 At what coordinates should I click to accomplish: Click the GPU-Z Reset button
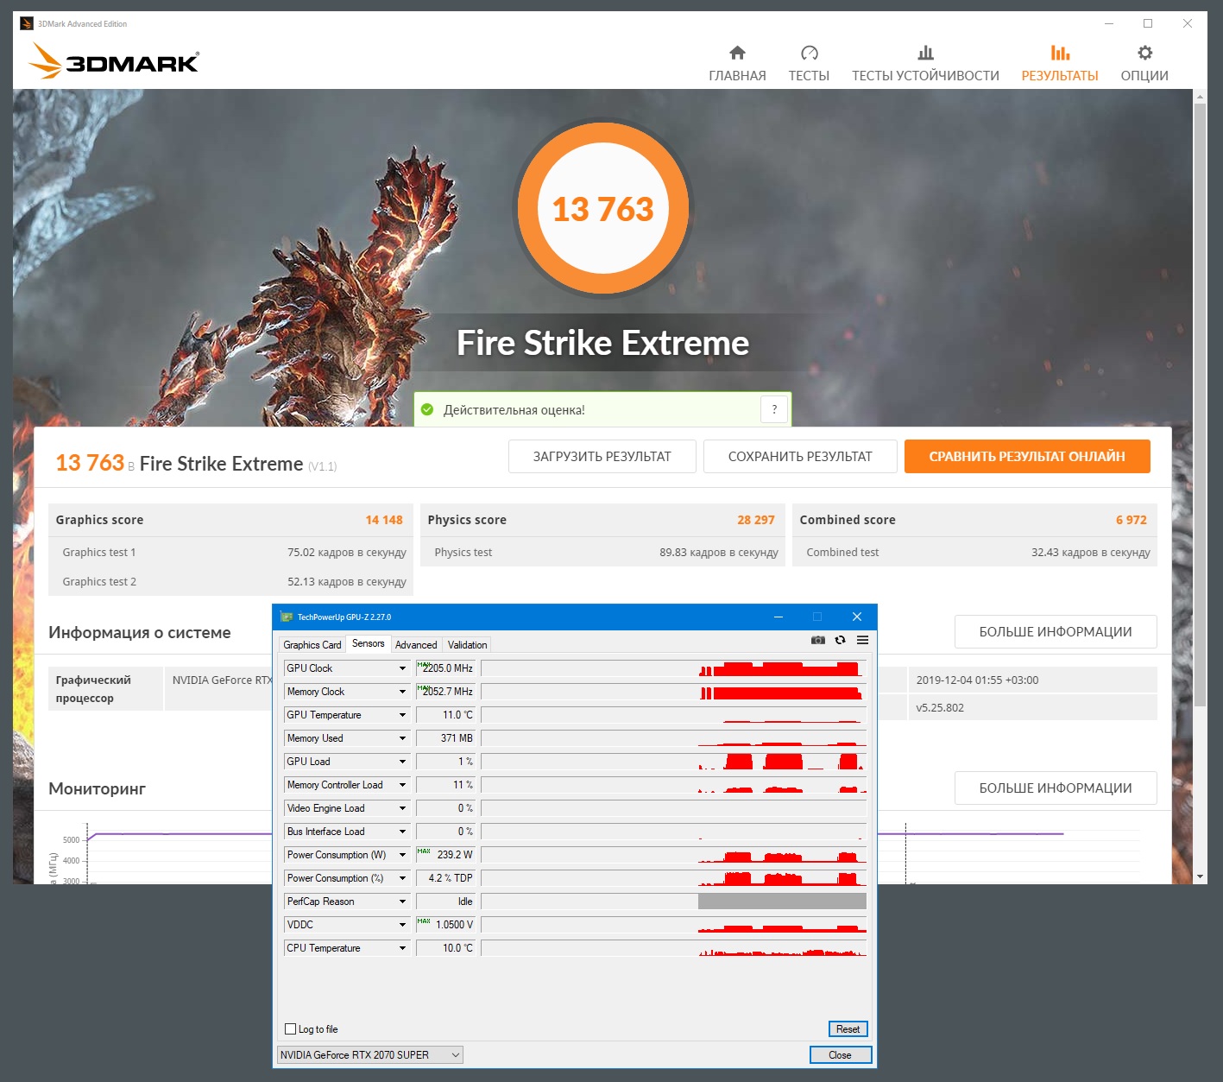pyautogui.click(x=848, y=1029)
